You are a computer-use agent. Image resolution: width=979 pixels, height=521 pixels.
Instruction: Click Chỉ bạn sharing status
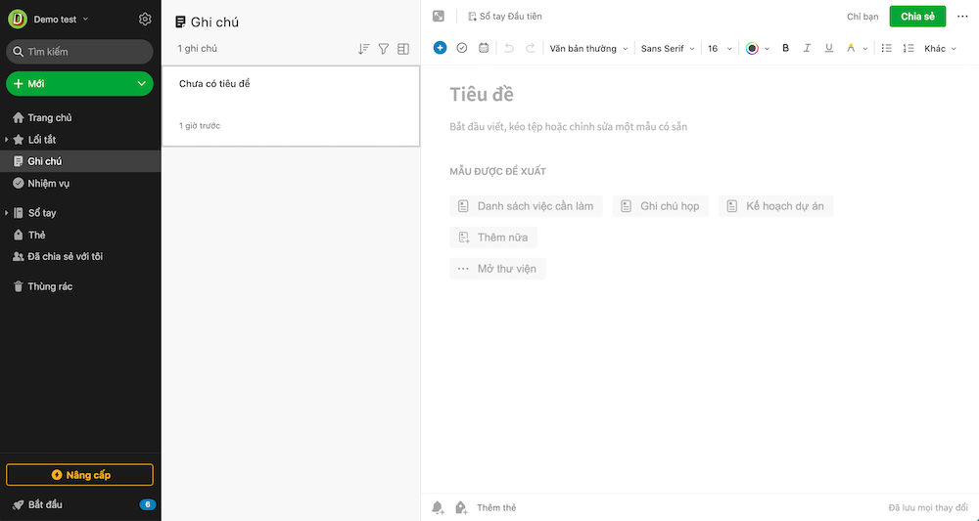[x=862, y=17]
